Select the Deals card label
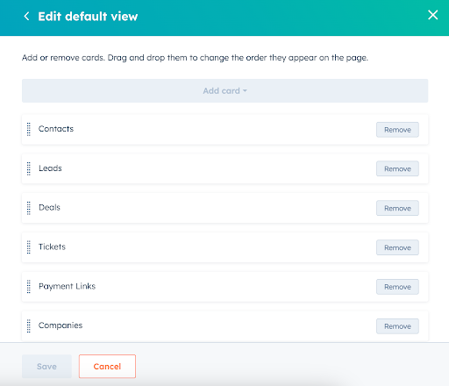The image size is (449, 386). click(49, 207)
